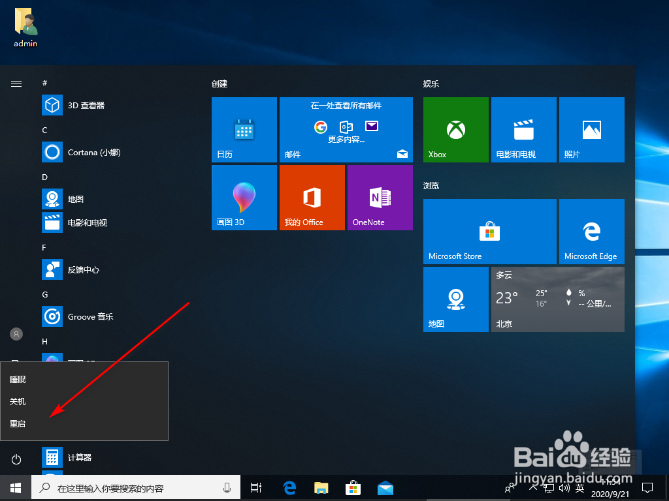Choose 关机 (Shut down) in the power menu

[84, 401]
